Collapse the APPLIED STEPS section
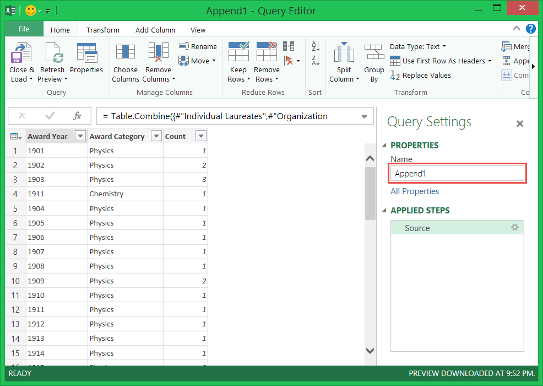This screenshot has width=543, height=386. [384, 211]
